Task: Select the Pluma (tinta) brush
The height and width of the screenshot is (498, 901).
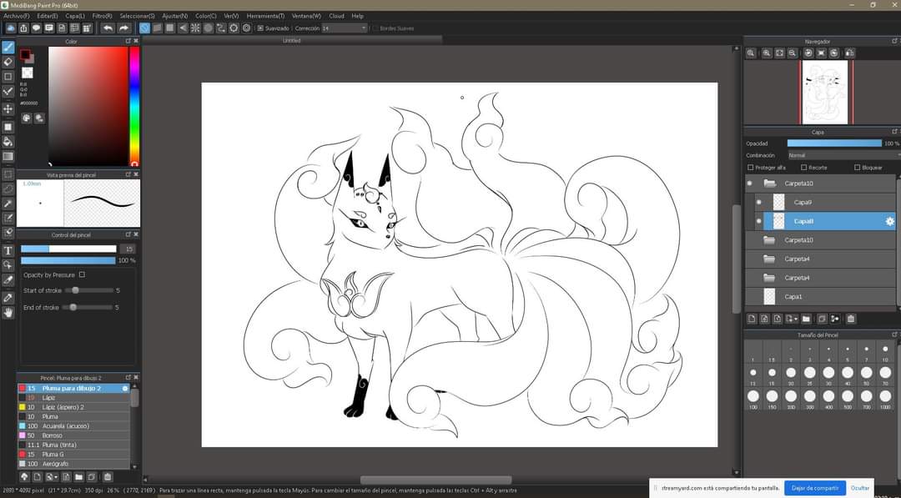Action: (74, 445)
